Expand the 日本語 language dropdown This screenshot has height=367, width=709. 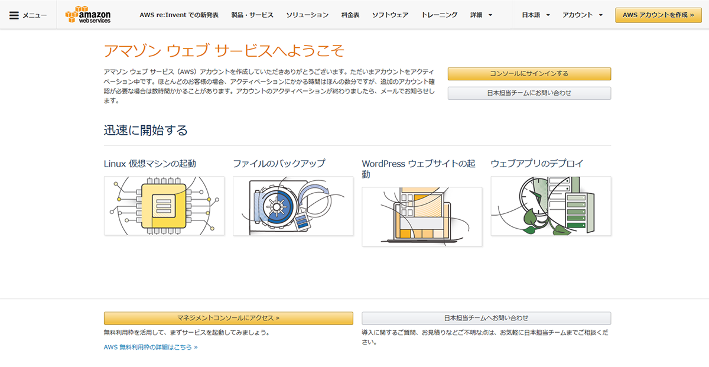[536, 15]
